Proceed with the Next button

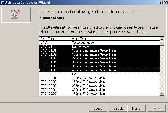pos(137,109)
